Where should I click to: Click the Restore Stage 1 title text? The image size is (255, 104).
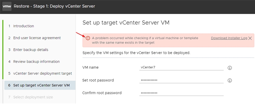[54, 6]
